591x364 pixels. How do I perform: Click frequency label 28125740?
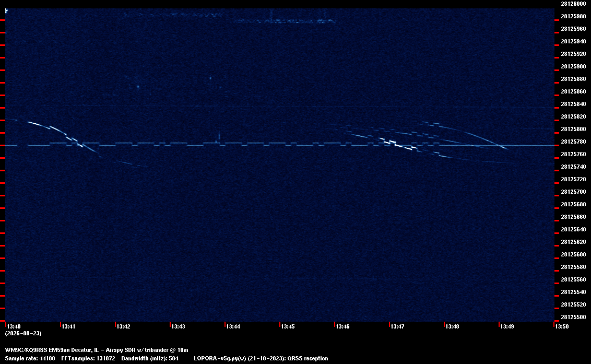click(573, 167)
